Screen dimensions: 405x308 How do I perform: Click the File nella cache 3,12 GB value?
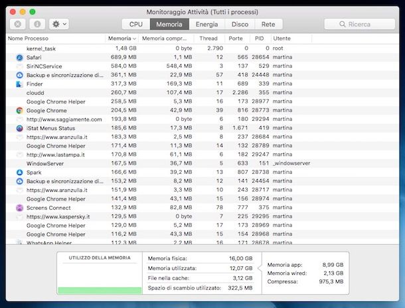click(242, 278)
